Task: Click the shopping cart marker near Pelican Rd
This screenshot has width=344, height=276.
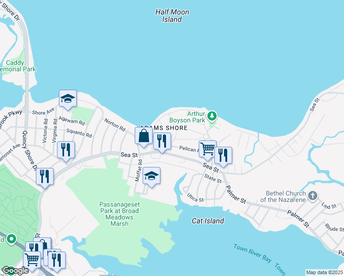Action: point(207,149)
